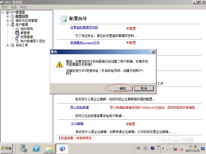Click the 组织架构 tree icon
206x154 pixels.
(x=17, y=29)
